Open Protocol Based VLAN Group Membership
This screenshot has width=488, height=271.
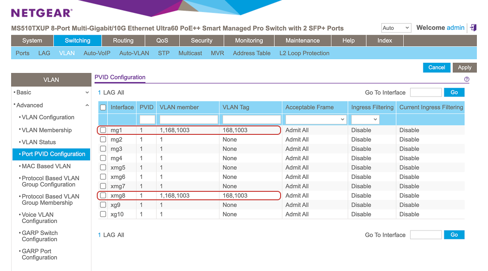tap(50, 200)
